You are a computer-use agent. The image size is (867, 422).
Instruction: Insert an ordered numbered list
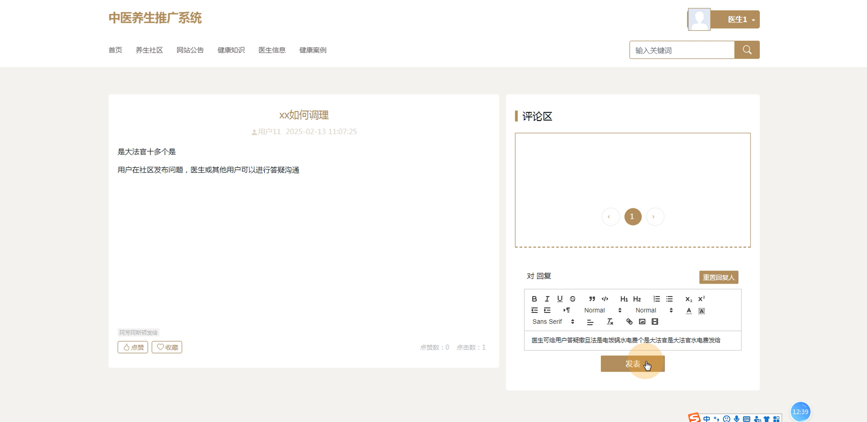[656, 299]
